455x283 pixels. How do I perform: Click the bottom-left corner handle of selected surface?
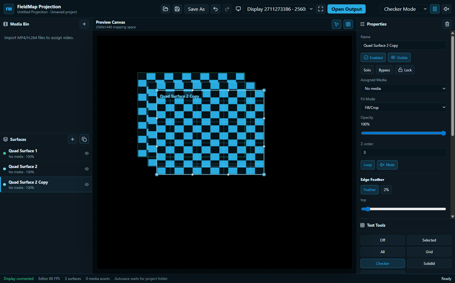coord(157,174)
